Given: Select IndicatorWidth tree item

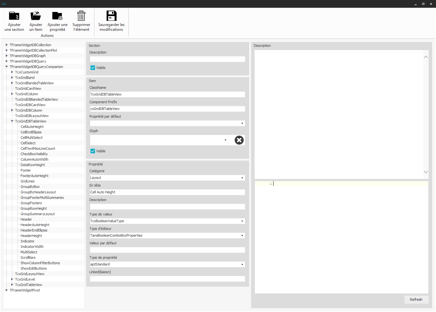Looking at the screenshot, I should 32,247.
